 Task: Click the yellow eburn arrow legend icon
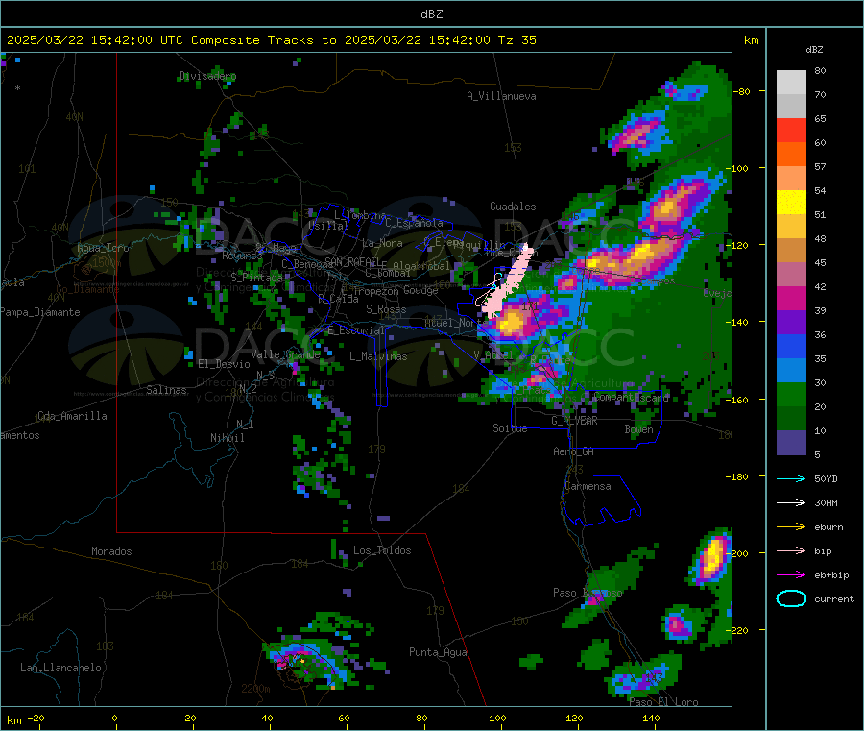tap(791, 527)
